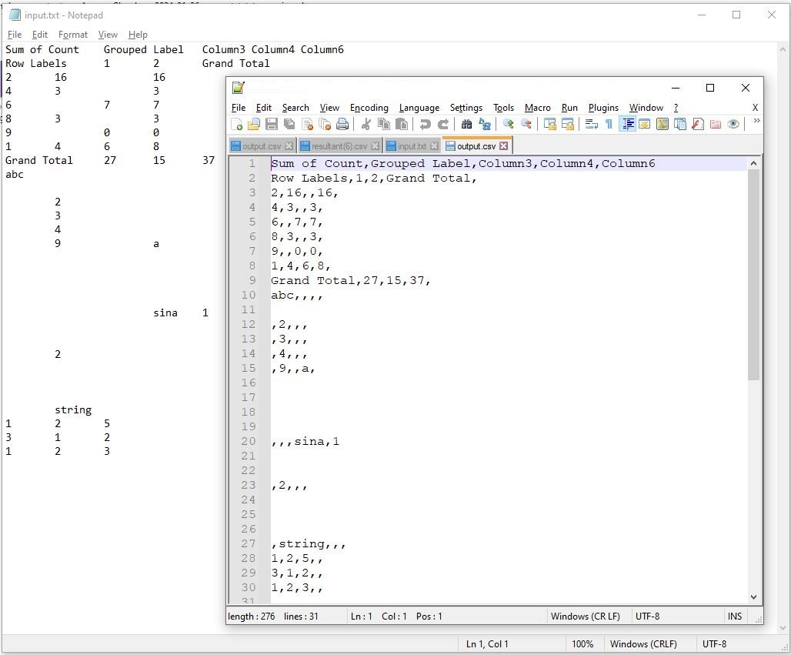
Task: Open the Language menu
Action: click(x=419, y=108)
